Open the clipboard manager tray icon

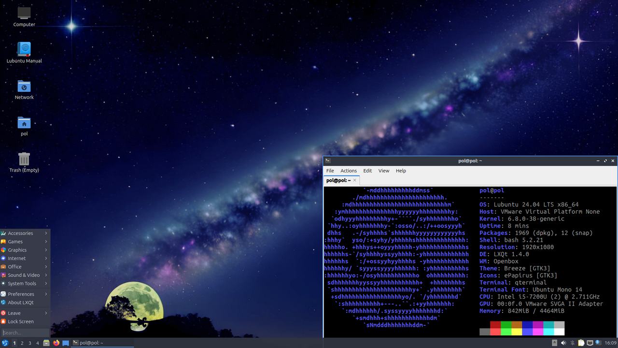(x=581, y=343)
